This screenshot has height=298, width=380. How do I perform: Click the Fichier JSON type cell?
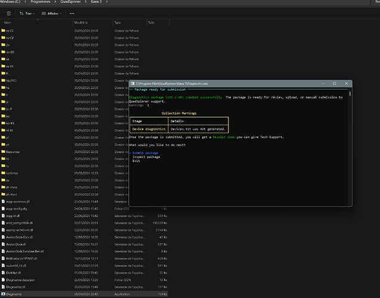[x=123, y=280]
